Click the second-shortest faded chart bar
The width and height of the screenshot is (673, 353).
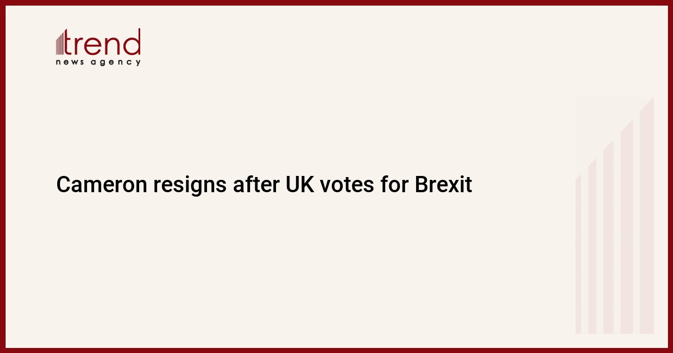tap(592, 247)
